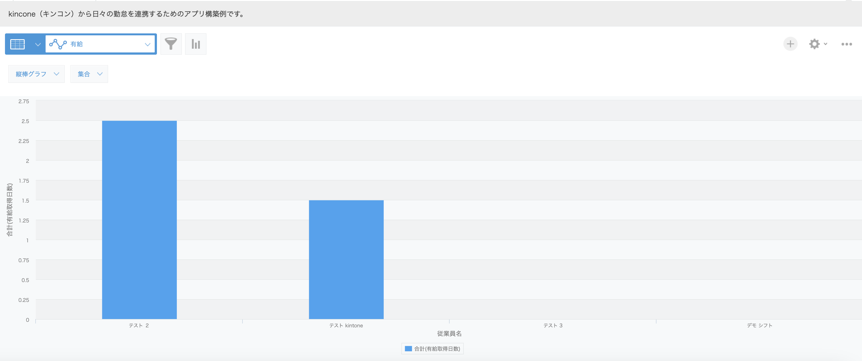Toggle the 合計(有給取得日数) legend entry

point(432,349)
